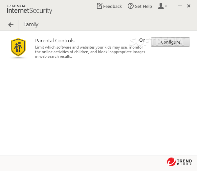This screenshot has width=197, height=171.
Task: Click the user account silhouette icon
Action: (161, 6)
